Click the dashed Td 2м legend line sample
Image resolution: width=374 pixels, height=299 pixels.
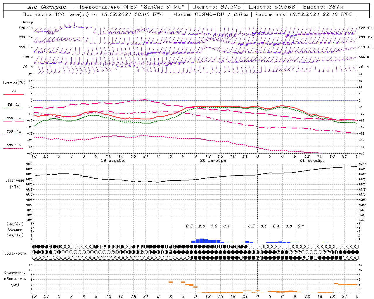click(13, 108)
